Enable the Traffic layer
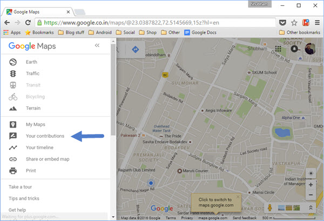This screenshot has height=221, width=324. click(32, 73)
